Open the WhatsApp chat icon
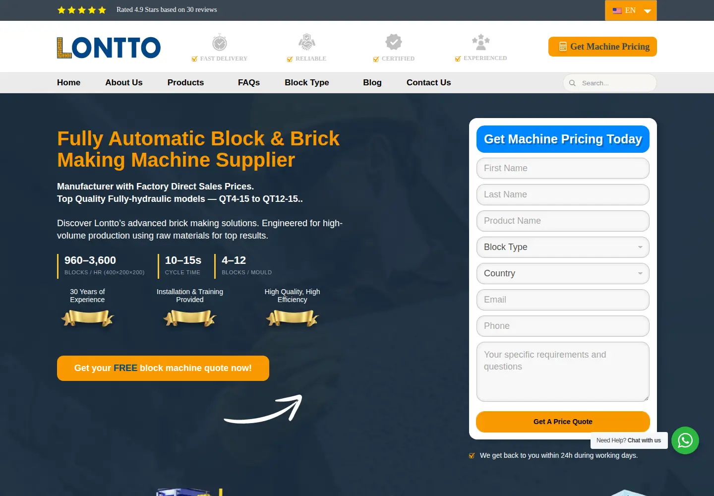This screenshot has width=714, height=496. [x=685, y=440]
